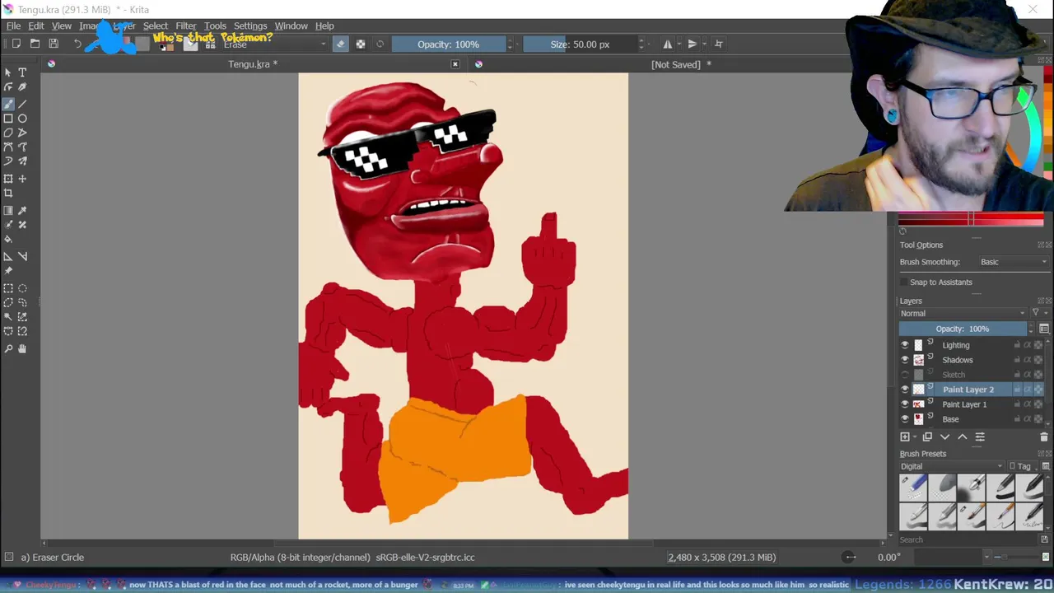Hide the Shadows layer eye icon
Screen dimensions: 1054x593
click(x=905, y=360)
